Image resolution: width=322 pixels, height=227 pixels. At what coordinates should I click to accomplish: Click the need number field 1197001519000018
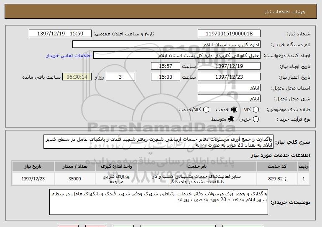point(229,33)
